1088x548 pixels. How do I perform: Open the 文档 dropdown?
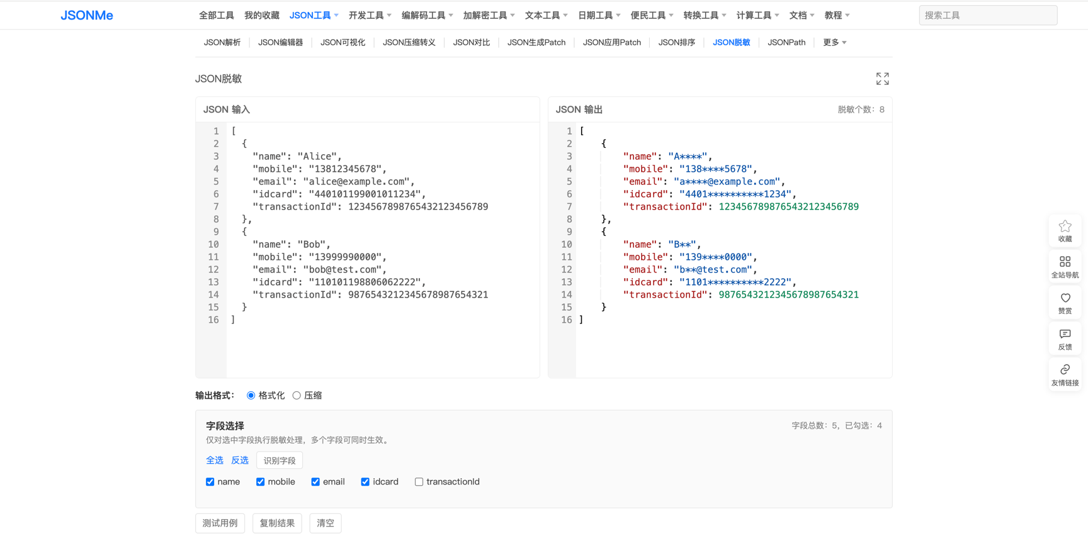coord(802,15)
